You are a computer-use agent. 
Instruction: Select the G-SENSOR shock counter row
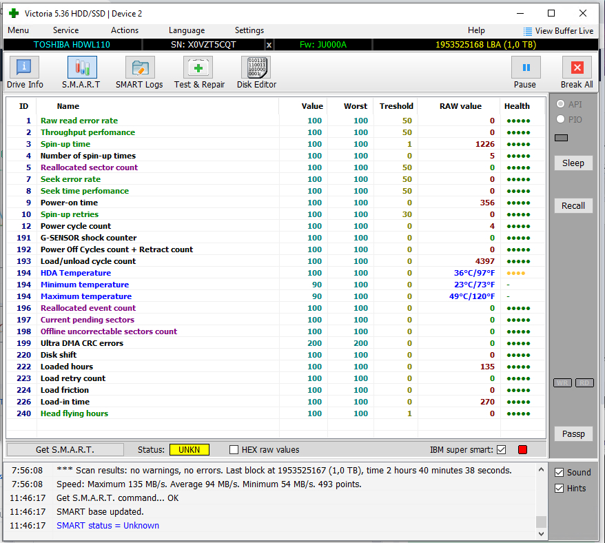tap(276, 238)
